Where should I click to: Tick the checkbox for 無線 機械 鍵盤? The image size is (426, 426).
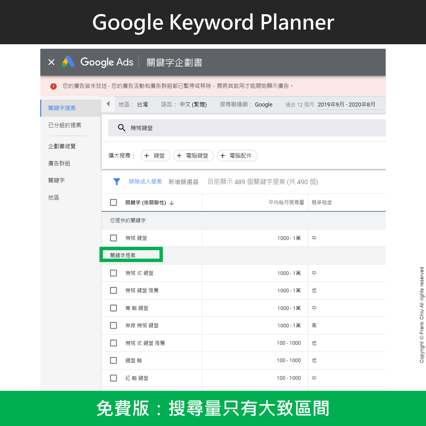[114, 325]
